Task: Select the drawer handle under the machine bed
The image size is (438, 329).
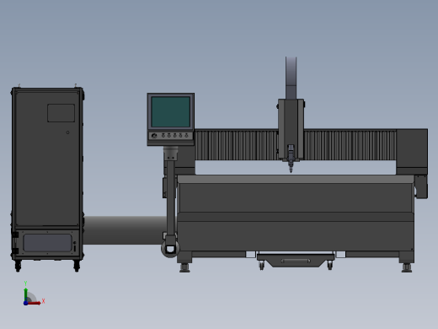Action: (x=296, y=261)
